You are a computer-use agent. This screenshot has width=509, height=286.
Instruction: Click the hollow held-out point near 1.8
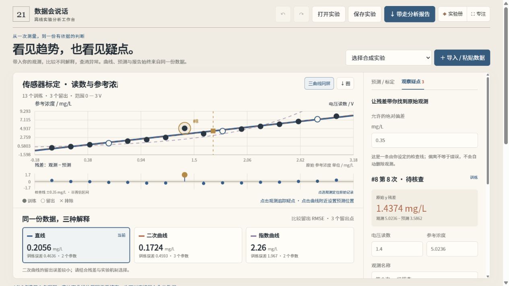point(223,131)
